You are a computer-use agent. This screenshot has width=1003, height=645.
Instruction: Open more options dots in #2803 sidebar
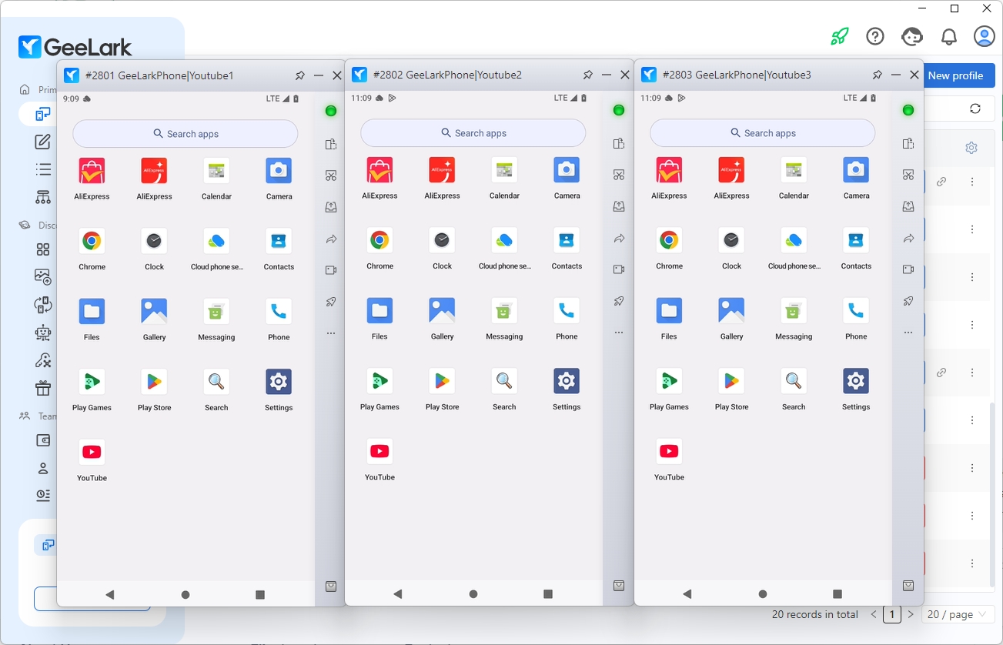tap(908, 333)
